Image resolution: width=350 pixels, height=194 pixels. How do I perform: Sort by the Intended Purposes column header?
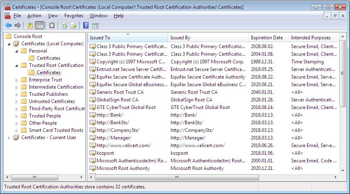(314, 37)
